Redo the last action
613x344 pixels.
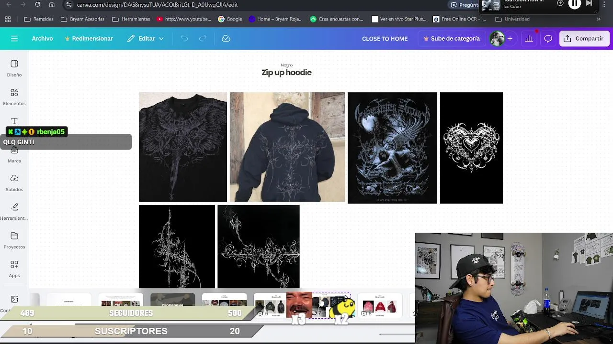pyautogui.click(x=203, y=39)
